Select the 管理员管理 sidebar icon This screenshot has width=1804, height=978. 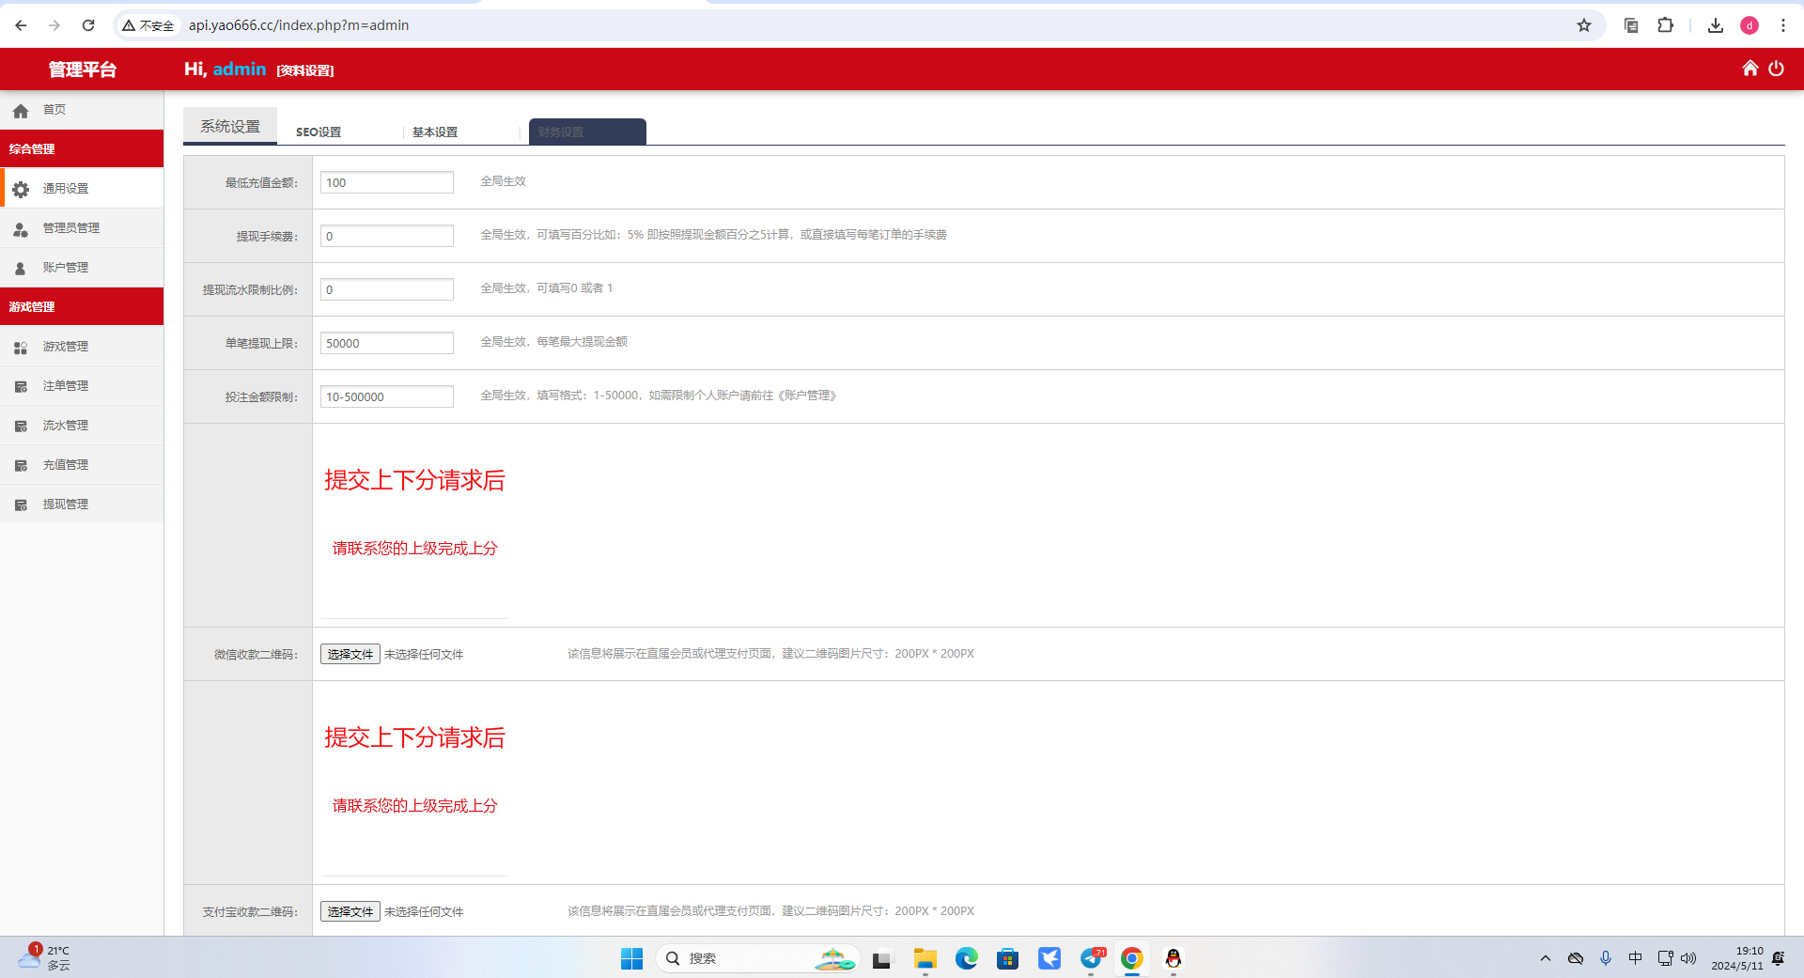(21, 227)
